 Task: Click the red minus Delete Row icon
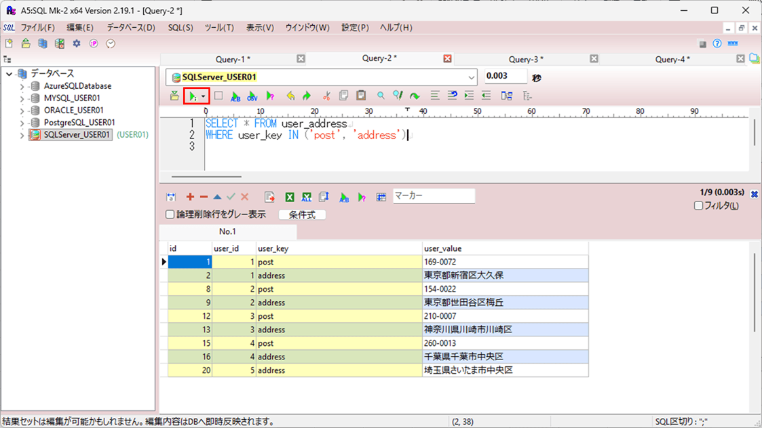pos(204,197)
